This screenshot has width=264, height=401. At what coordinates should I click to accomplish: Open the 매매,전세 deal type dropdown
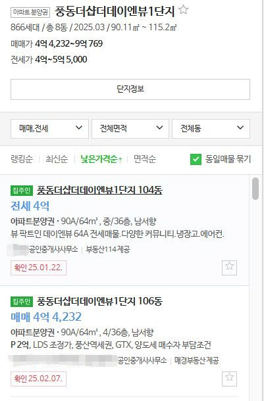49,129
